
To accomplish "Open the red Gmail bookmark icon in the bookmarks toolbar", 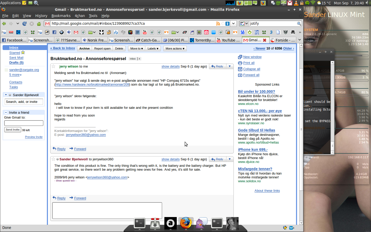I will click(76, 32).
